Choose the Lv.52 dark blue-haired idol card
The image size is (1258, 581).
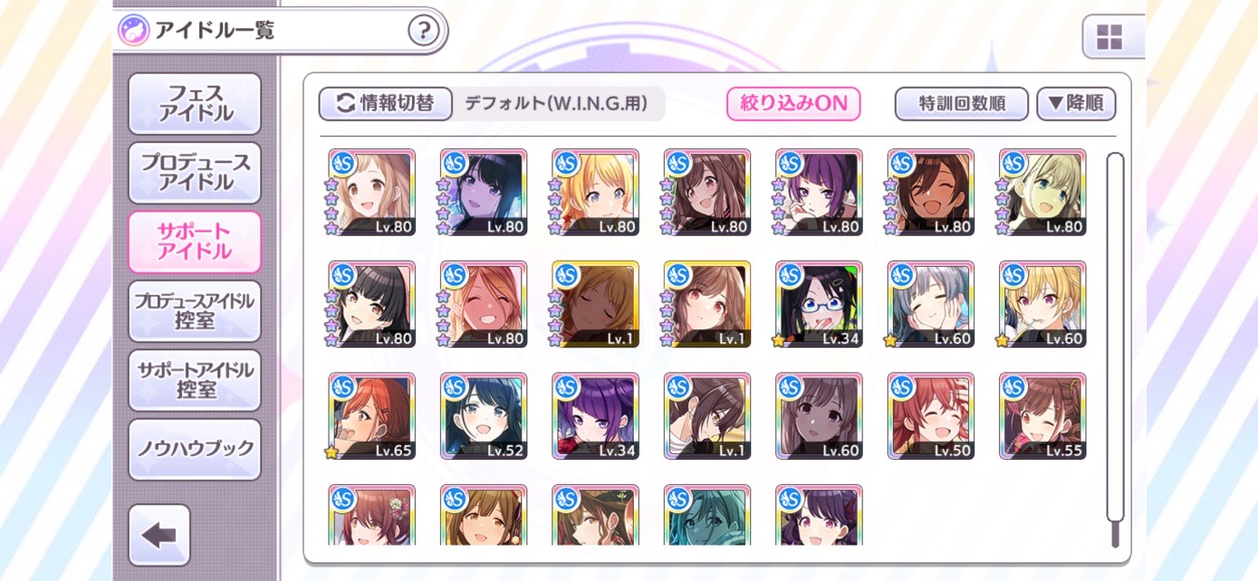[484, 416]
